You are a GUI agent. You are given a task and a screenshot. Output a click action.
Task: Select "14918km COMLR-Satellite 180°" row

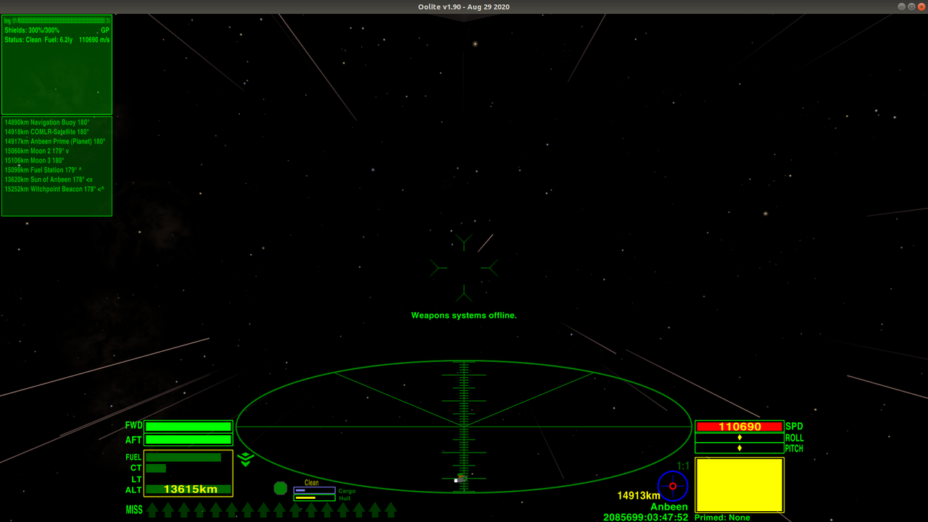click(46, 132)
